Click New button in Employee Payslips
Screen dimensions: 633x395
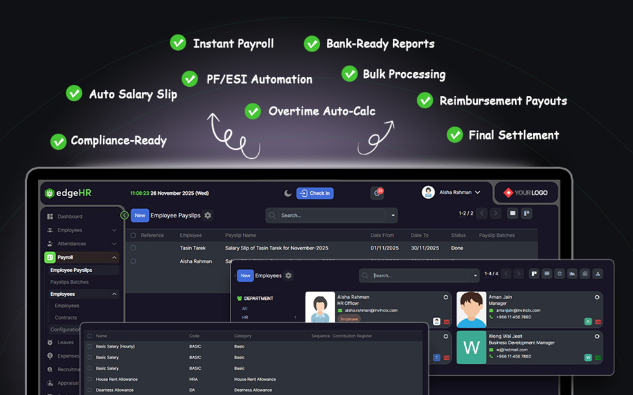point(140,216)
